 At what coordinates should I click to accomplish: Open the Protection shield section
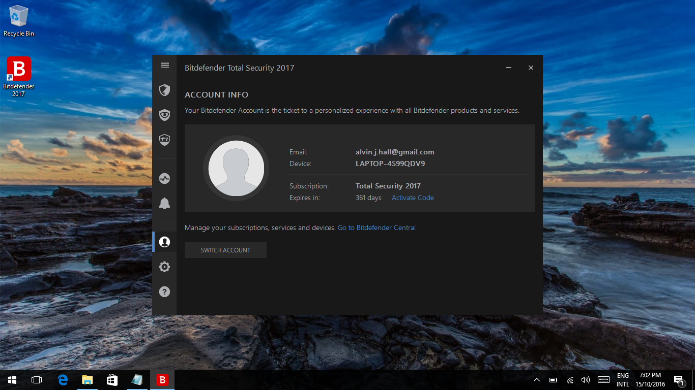(164, 90)
